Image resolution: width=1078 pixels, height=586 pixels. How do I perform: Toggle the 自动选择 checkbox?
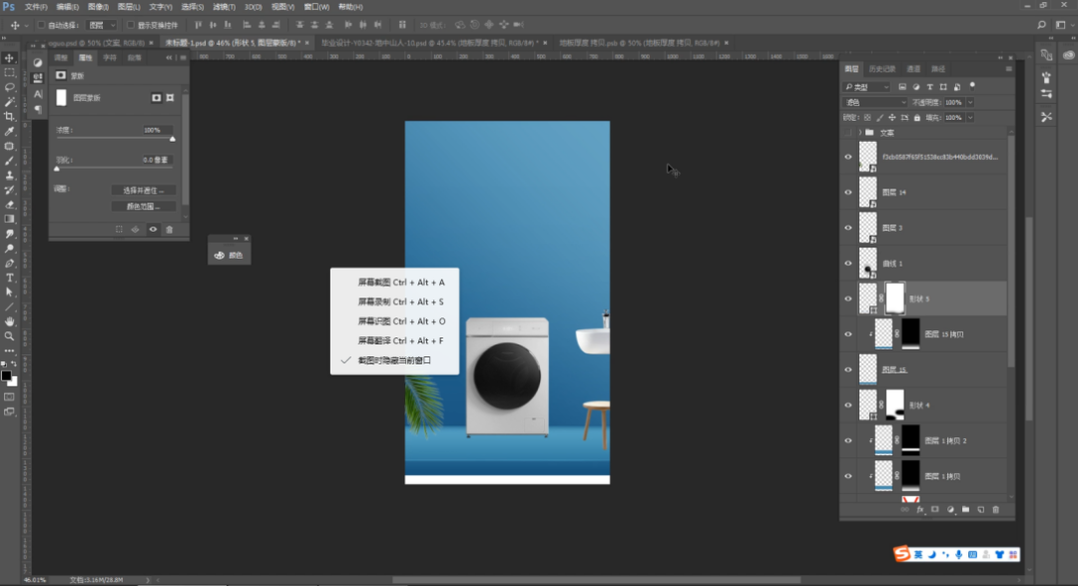tap(41, 24)
